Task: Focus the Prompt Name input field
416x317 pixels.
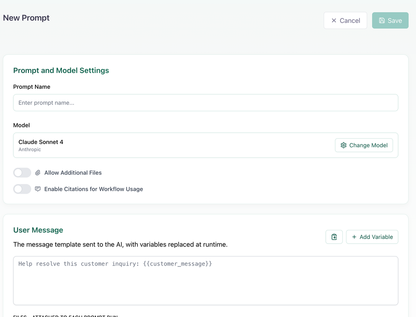Action: click(x=206, y=102)
